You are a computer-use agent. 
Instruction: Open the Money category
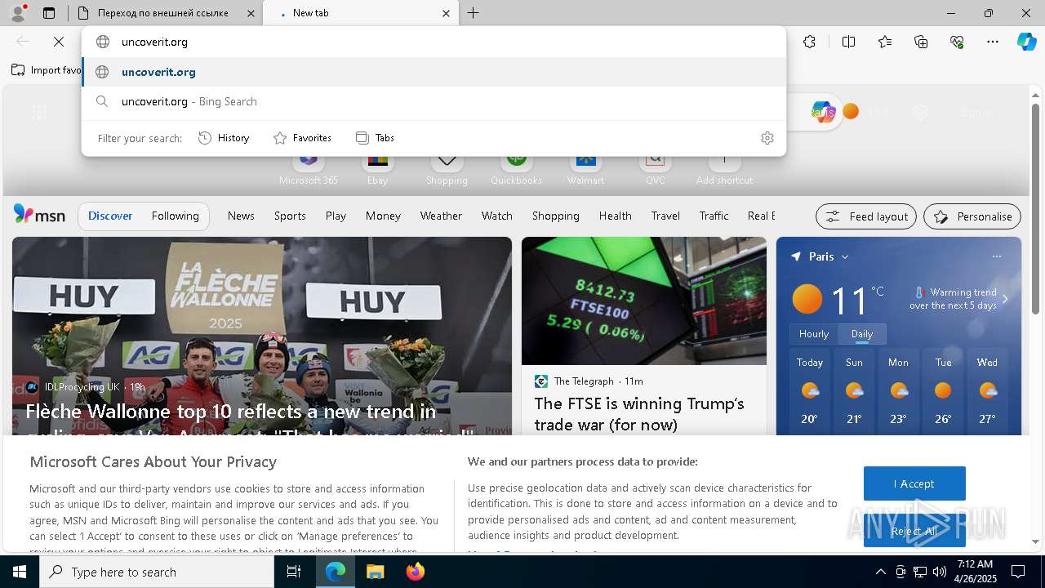(x=383, y=216)
